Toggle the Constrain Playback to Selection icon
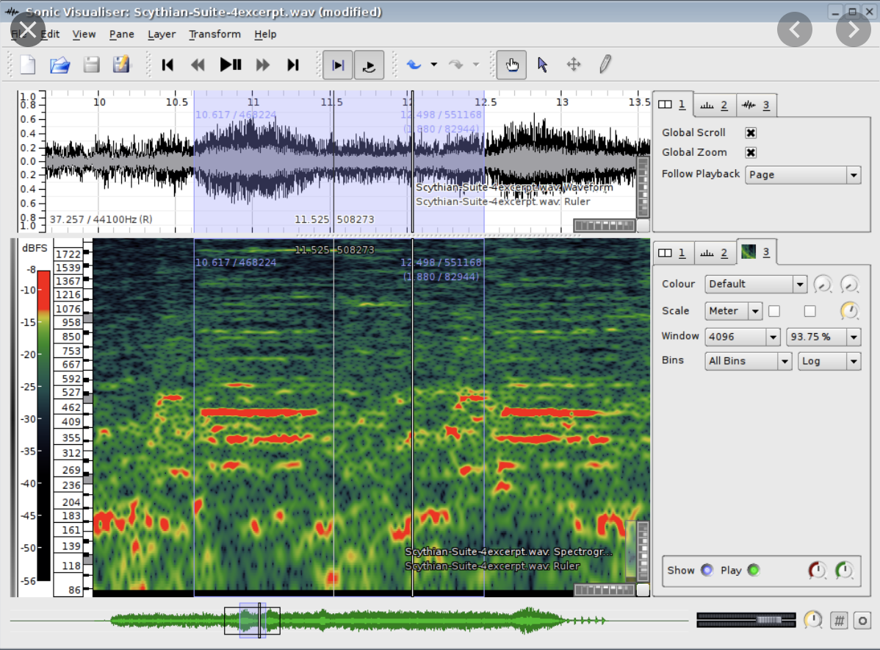880x650 pixels. 338,65
